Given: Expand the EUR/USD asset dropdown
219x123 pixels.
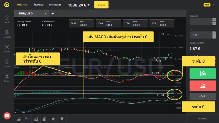Looking at the screenshot, I should coord(46,13).
